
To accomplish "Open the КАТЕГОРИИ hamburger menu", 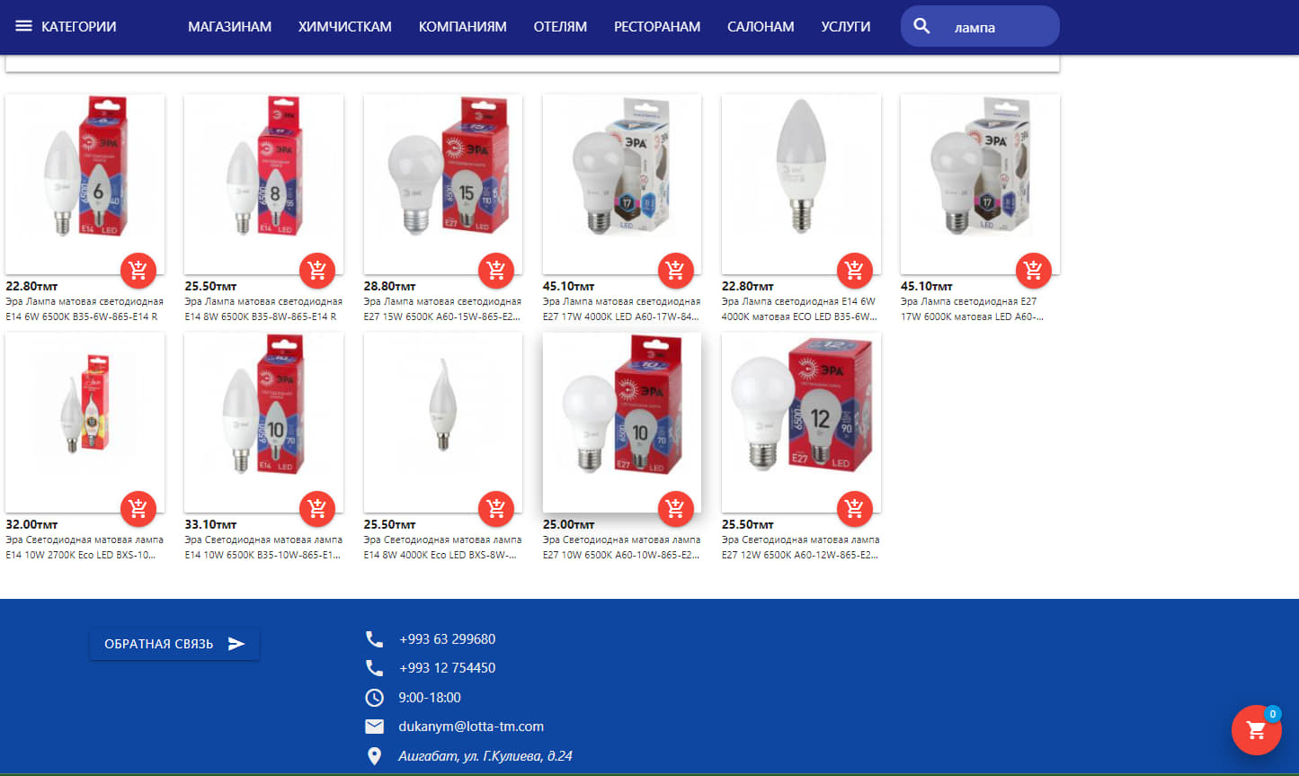I will point(66,26).
